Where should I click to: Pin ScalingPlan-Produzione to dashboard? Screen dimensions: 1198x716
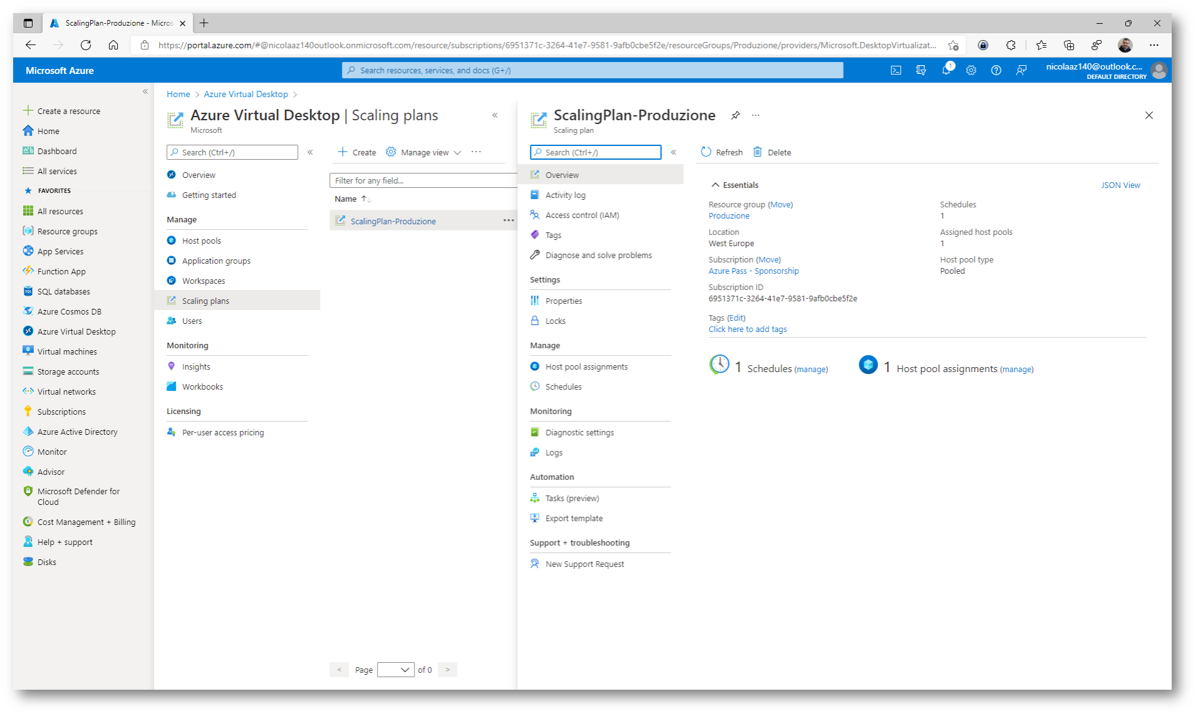point(735,115)
